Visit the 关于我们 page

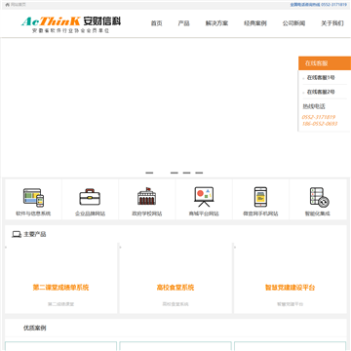pyautogui.click(x=332, y=23)
